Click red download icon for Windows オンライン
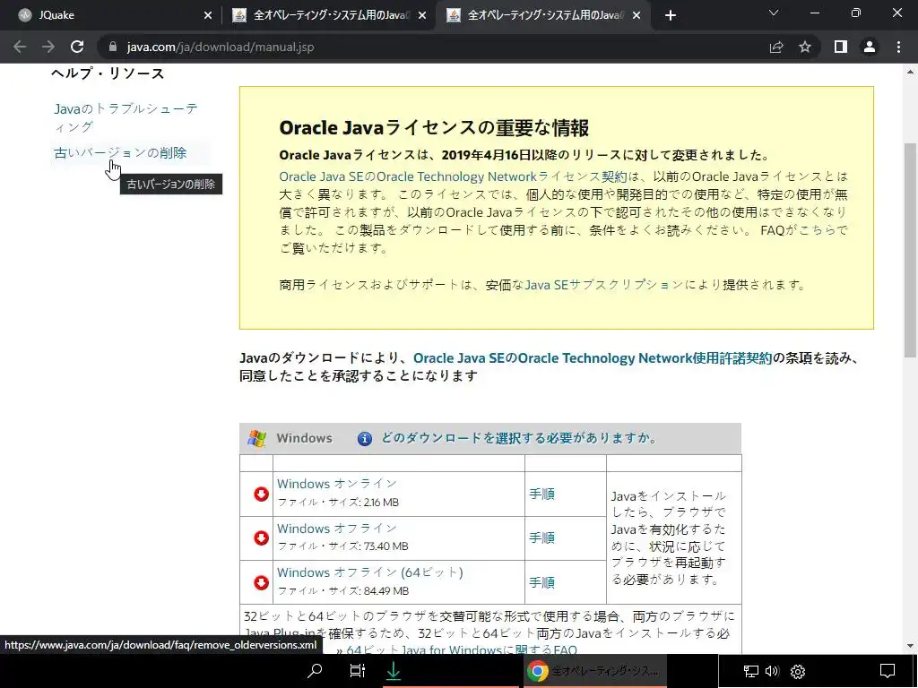Viewport: 918px width, 688px height. (261, 494)
